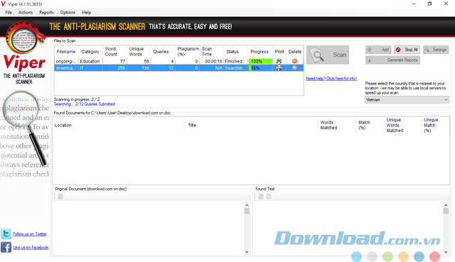Screen dimensions: 455x262
Task: Sort by Word Count column header
Action: tap(114, 52)
